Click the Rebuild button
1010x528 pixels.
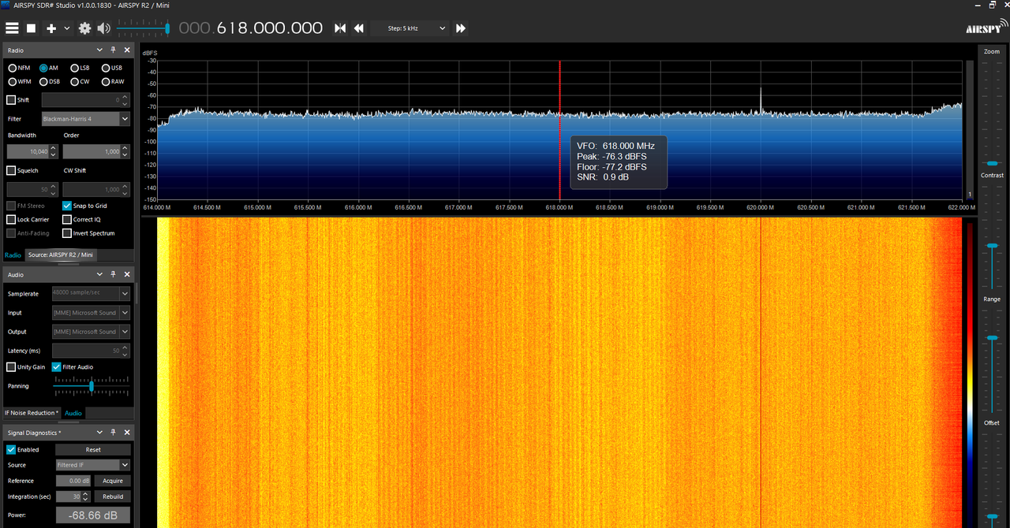tap(113, 496)
